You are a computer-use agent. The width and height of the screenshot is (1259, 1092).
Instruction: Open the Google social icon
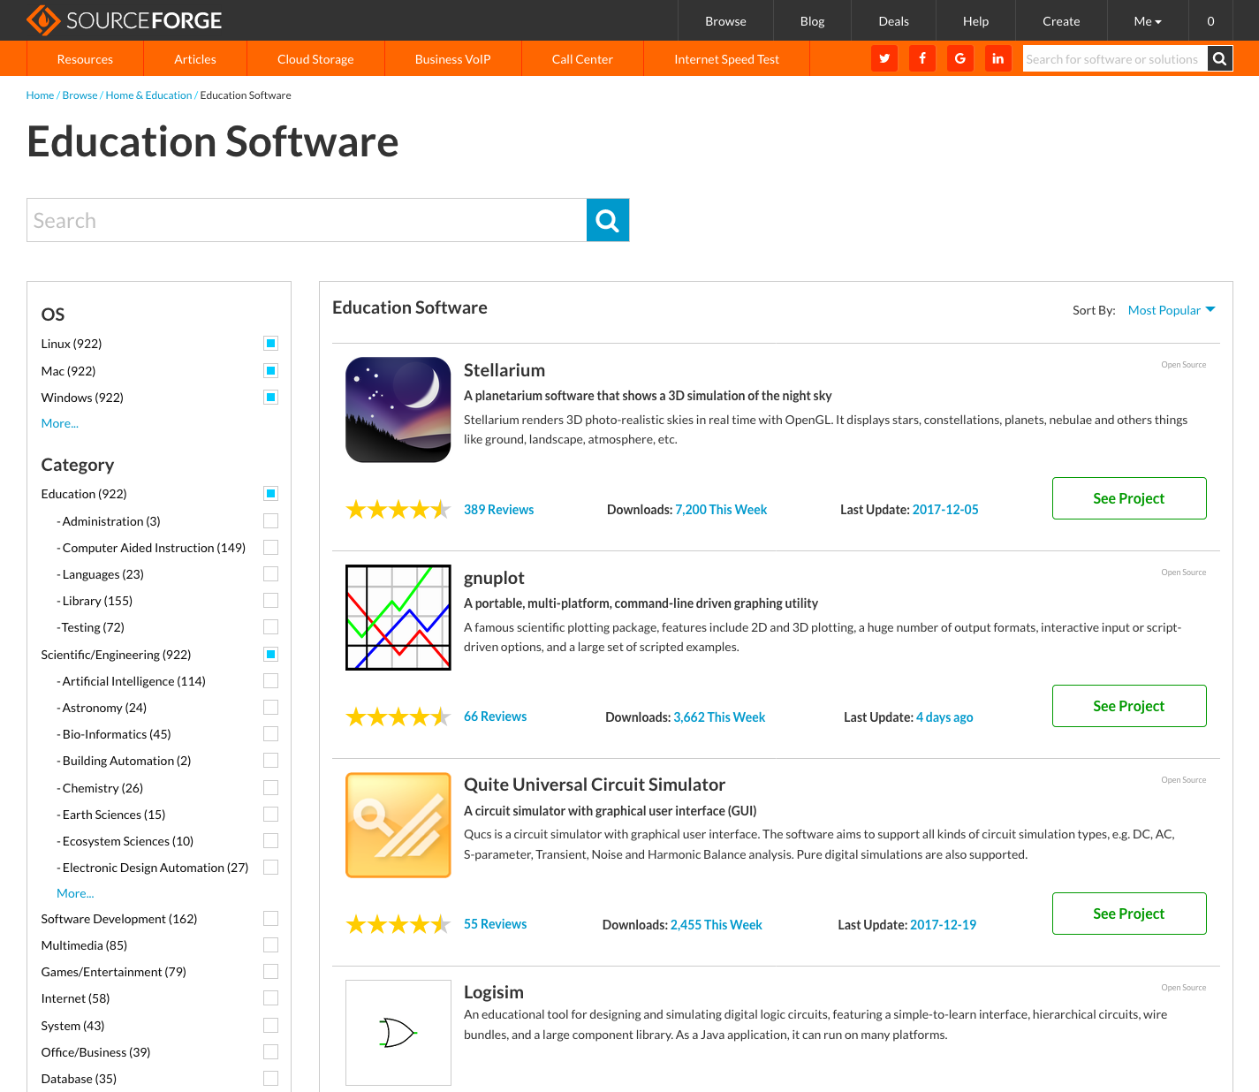click(x=960, y=58)
